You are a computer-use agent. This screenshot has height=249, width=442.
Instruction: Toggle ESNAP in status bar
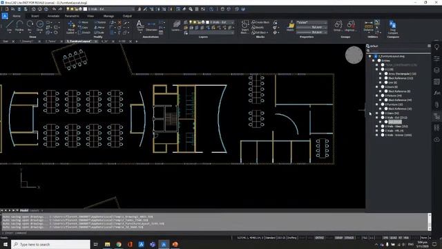(338, 238)
